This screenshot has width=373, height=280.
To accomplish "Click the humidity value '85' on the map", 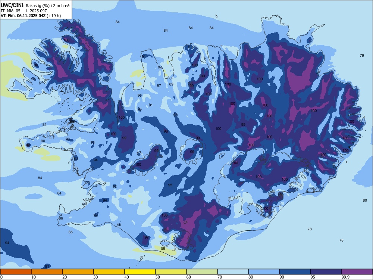I will coord(70,232).
